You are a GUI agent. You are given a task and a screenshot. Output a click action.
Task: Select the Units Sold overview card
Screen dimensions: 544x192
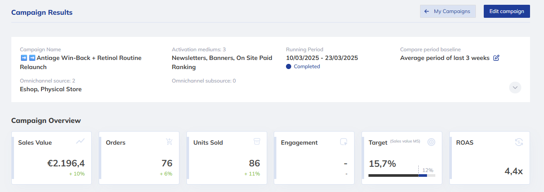(226, 158)
